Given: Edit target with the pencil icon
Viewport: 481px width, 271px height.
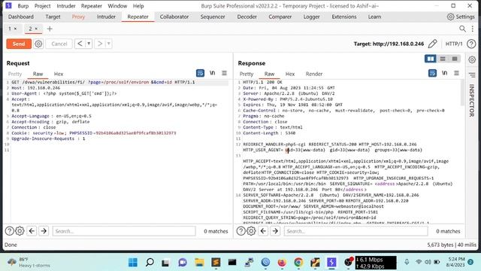Looking at the screenshot, I should (x=433, y=44).
